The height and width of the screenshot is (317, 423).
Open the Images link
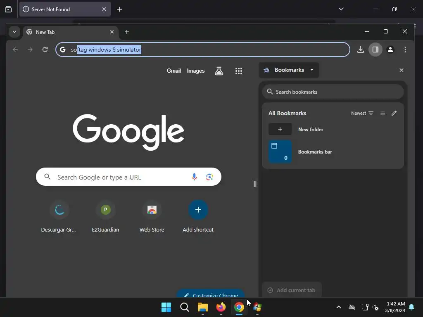(195, 71)
